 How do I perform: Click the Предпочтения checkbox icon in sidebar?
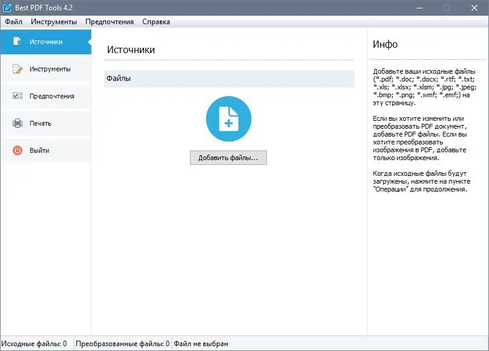[x=17, y=96]
